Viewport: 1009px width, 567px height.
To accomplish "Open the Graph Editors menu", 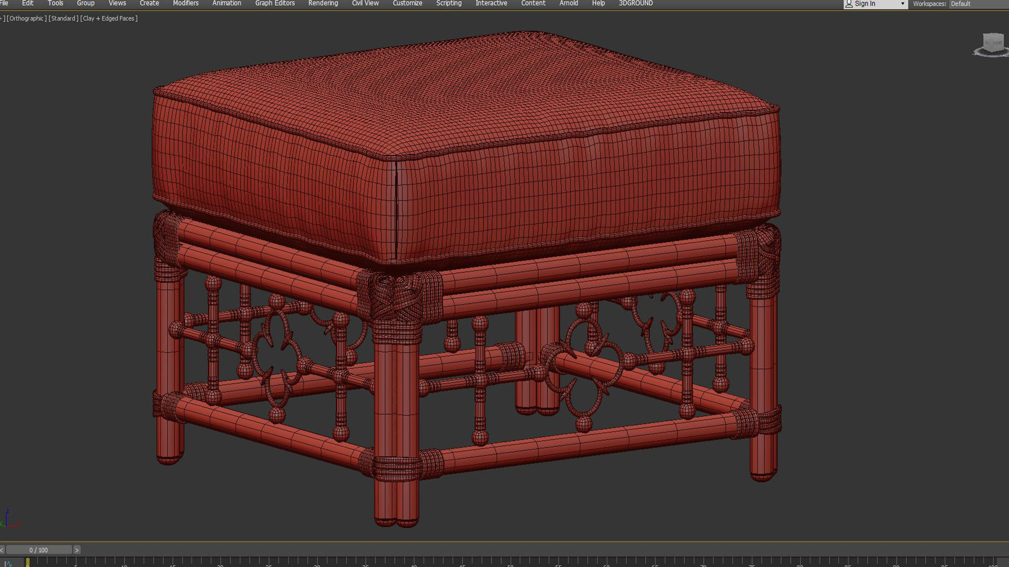I will click(x=275, y=3).
